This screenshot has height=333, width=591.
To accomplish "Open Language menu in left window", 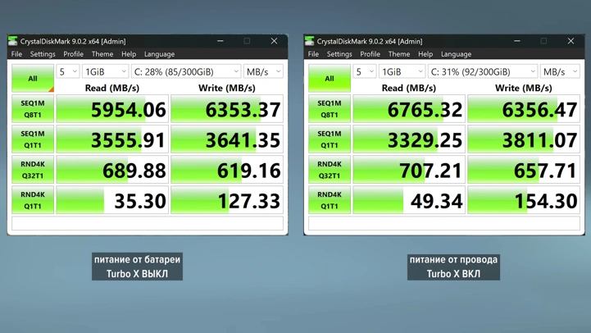I will pyautogui.click(x=160, y=54).
